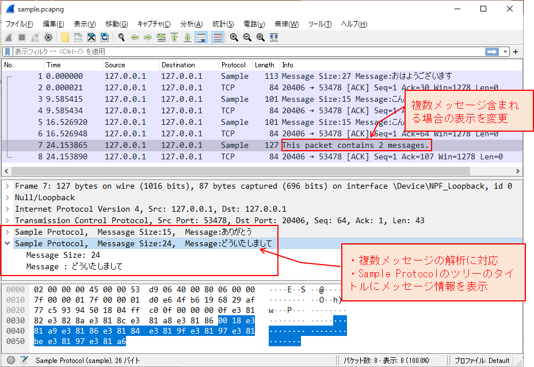This screenshot has width=534, height=367.
Task: Go back to previous packet arrow
Action: pyautogui.click(x=135, y=37)
